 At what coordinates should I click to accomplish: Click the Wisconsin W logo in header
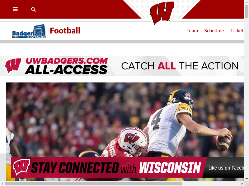pyautogui.click(x=162, y=12)
